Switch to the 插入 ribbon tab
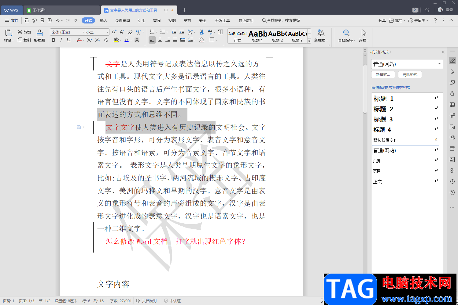This screenshot has width=458, height=305. [x=104, y=20]
